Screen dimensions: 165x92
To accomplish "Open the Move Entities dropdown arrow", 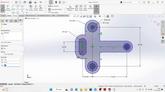I will [x=65, y=13].
